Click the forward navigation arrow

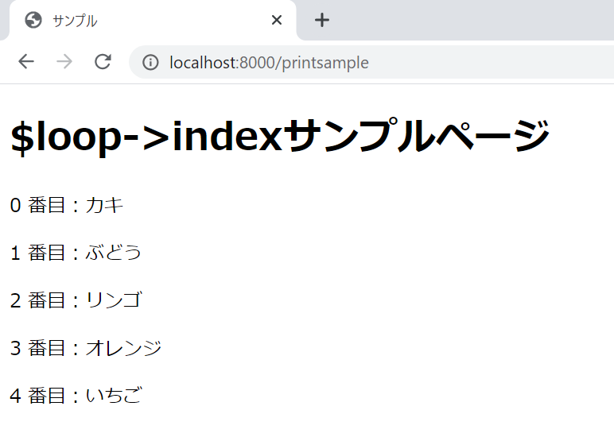[64, 62]
